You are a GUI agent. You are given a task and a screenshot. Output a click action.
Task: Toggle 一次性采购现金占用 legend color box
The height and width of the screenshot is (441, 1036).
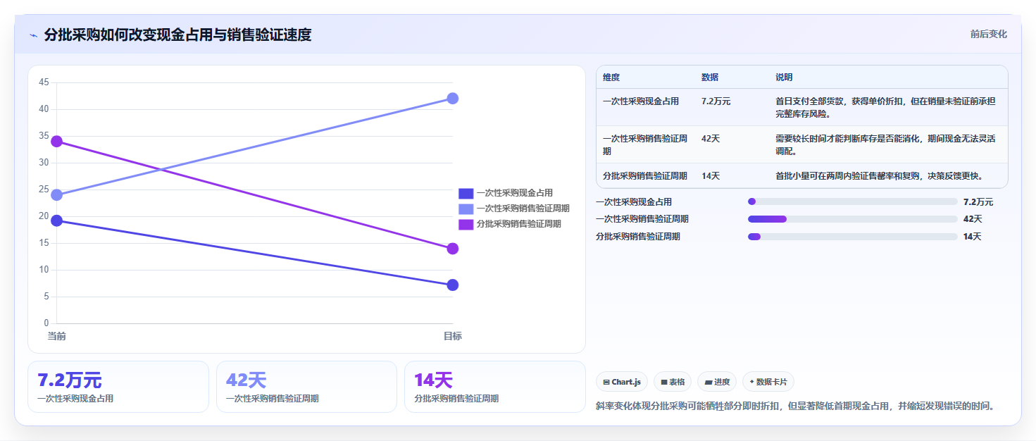tap(466, 193)
